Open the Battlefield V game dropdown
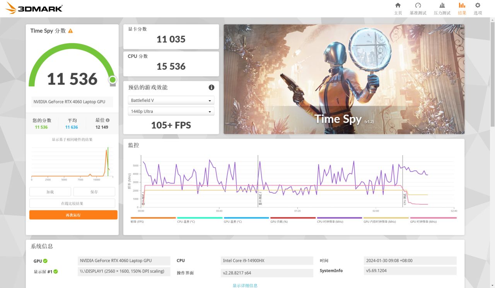Viewport: 495px width, 288px height. click(x=171, y=100)
